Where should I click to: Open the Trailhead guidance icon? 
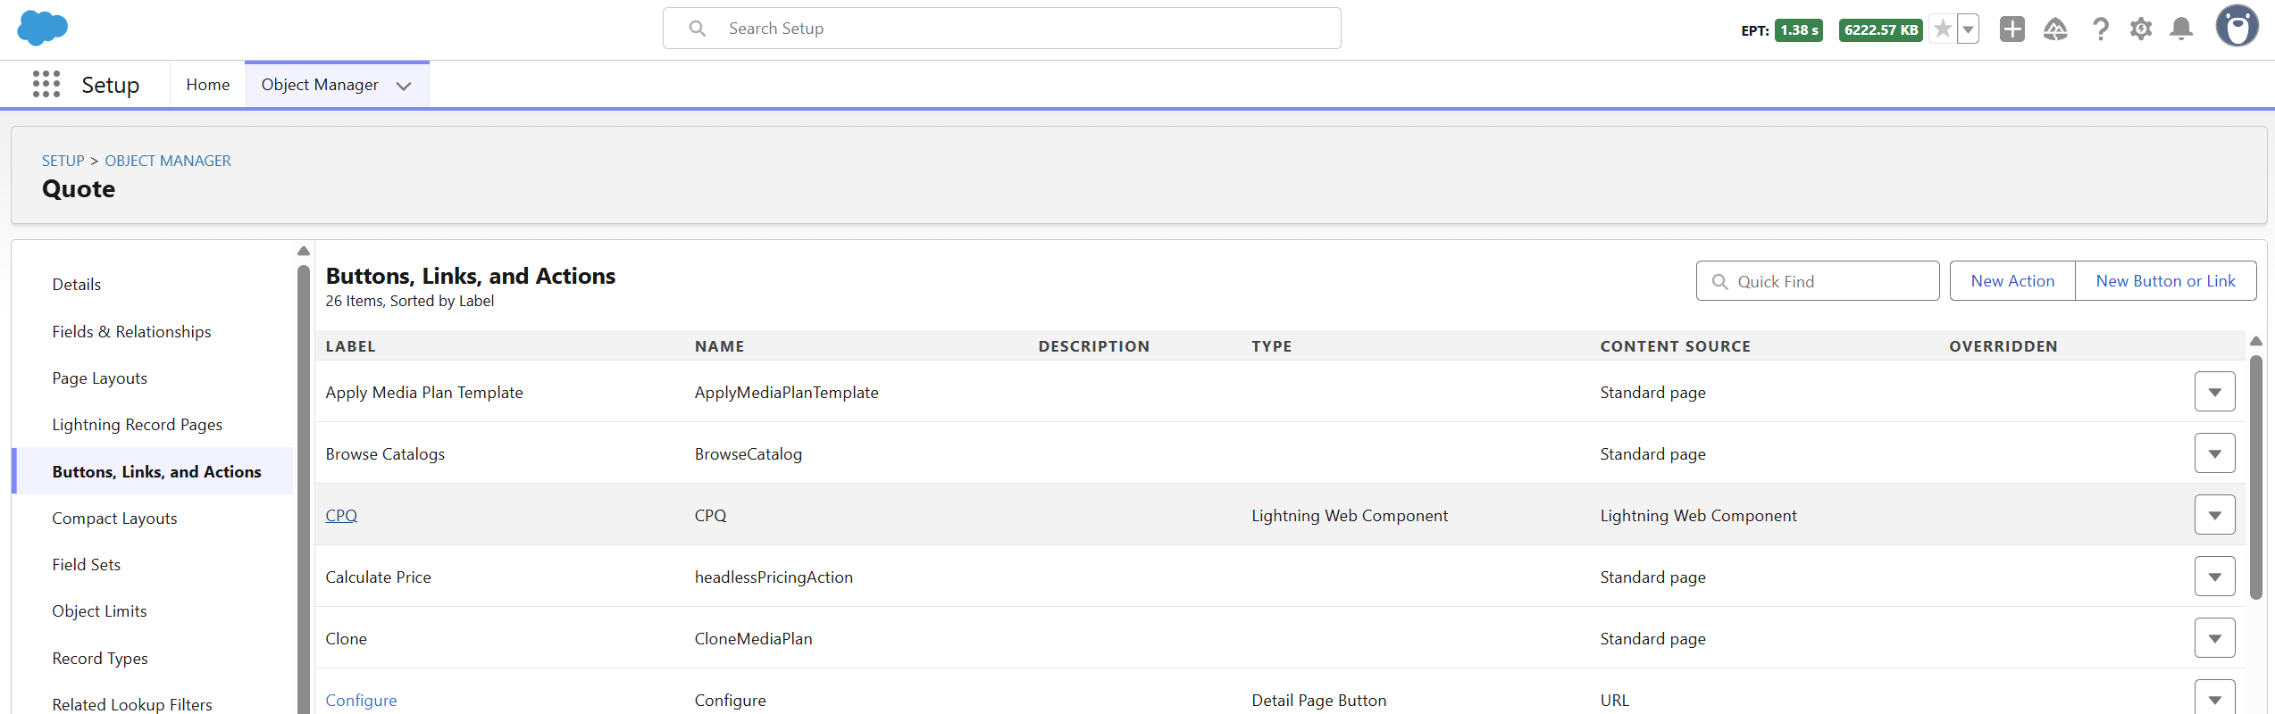(x=2054, y=29)
